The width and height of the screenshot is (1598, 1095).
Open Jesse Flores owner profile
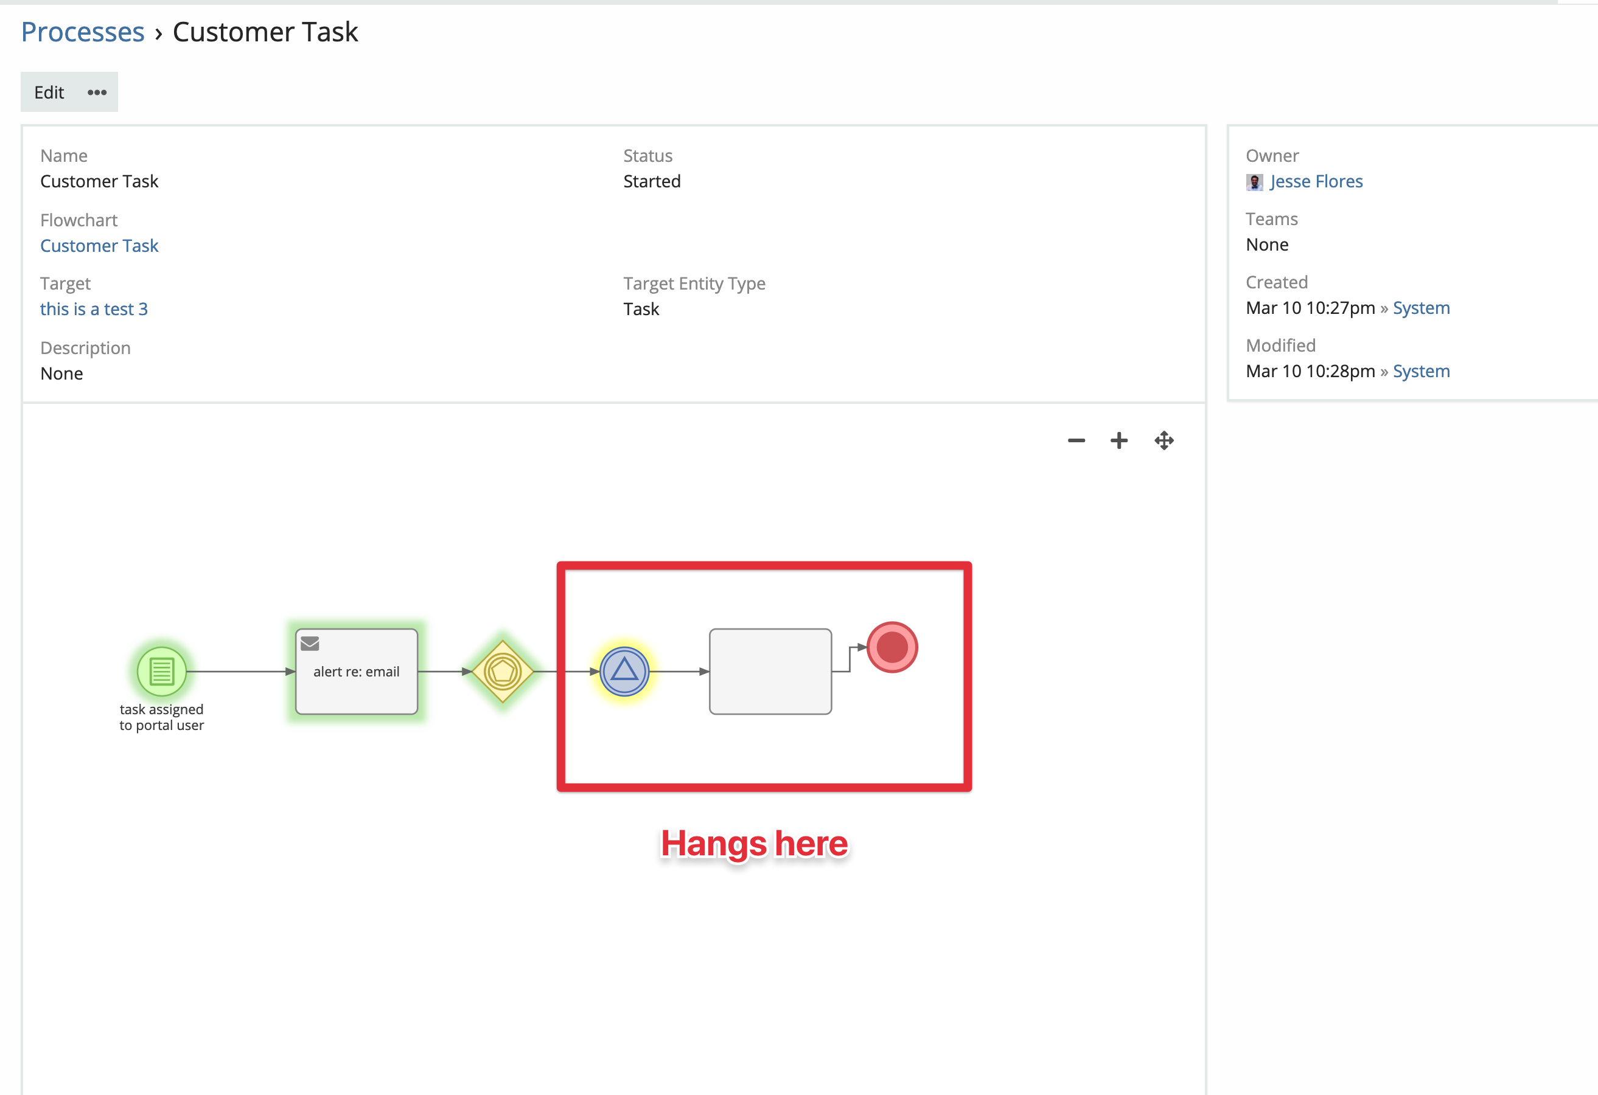click(x=1316, y=181)
